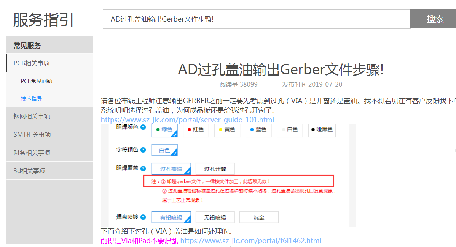Viewport: 456px width, 247px height.
Task: Expand PCB相关事项 sidebar section
Action: click(49, 63)
